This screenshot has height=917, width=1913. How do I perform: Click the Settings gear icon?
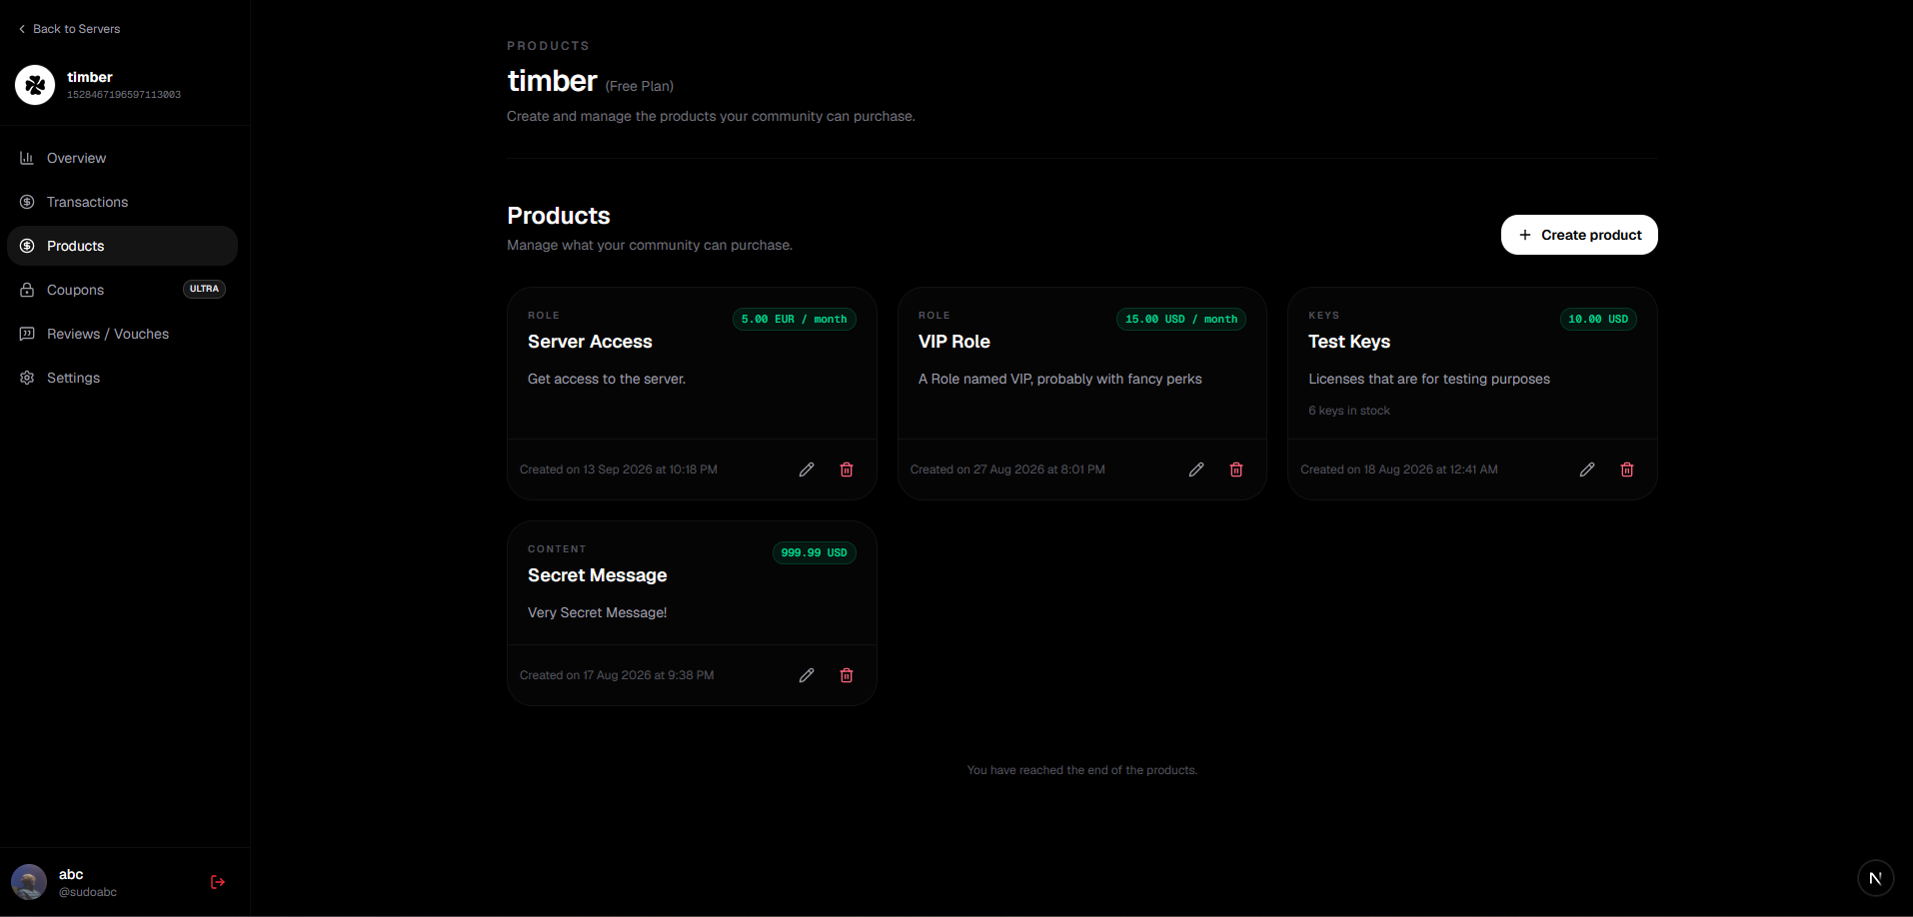tap(27, 378)
